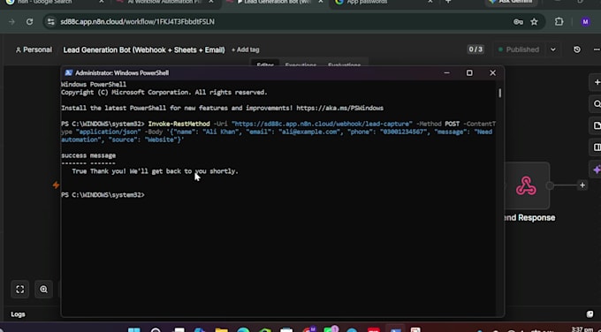Click the + Add tag link
This screenshot has height=332, width=601.
[x=246, y=49]
